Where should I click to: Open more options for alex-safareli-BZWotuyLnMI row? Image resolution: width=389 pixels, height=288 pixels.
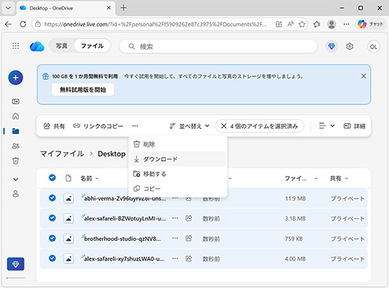tap(175, 218)
